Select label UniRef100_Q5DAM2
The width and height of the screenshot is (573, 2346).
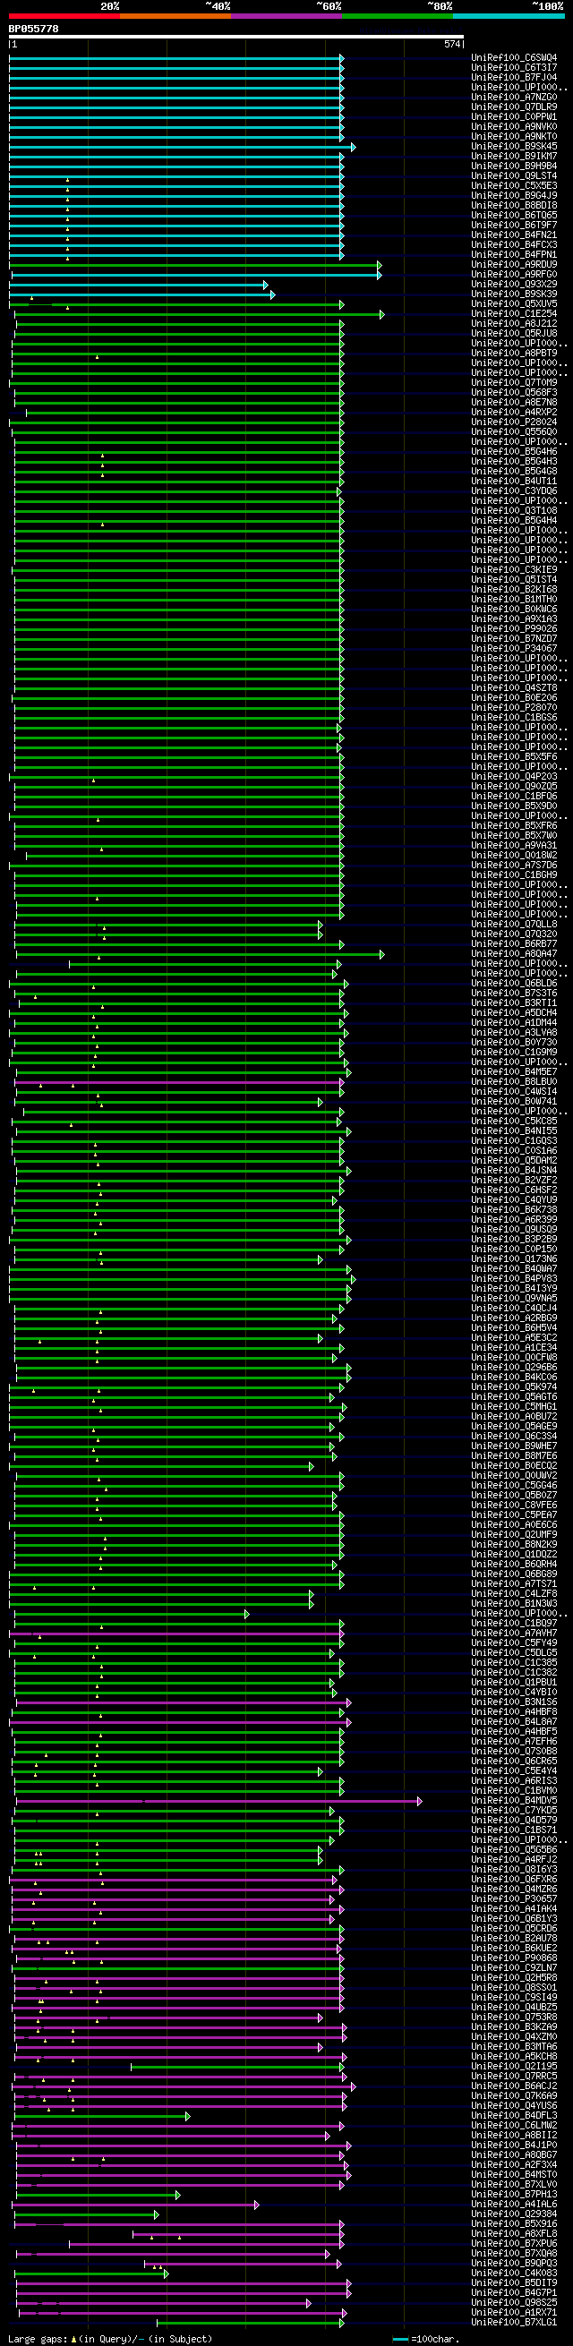[514, 1161]
